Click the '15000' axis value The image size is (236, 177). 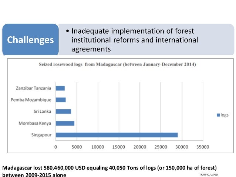coord(119,147)
